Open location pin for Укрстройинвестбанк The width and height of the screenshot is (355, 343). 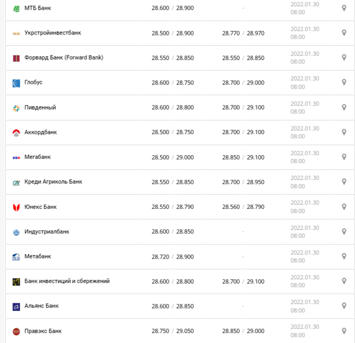coord(344,33)
